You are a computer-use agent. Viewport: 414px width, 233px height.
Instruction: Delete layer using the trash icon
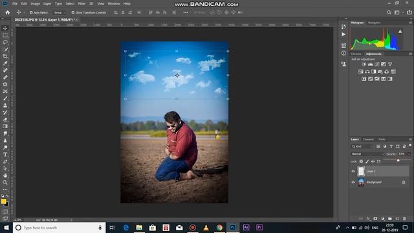pos(404,219)
